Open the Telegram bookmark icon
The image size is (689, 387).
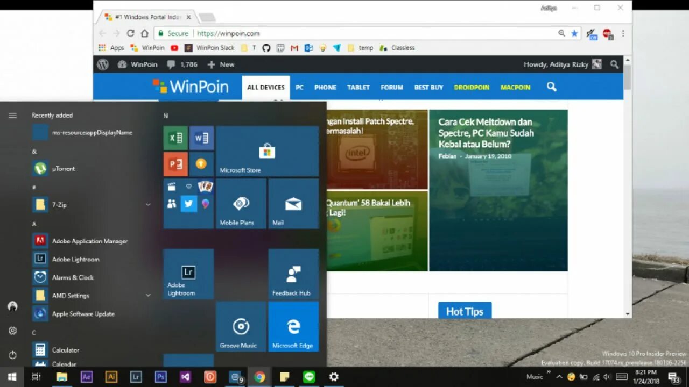[x=337, y=48]
